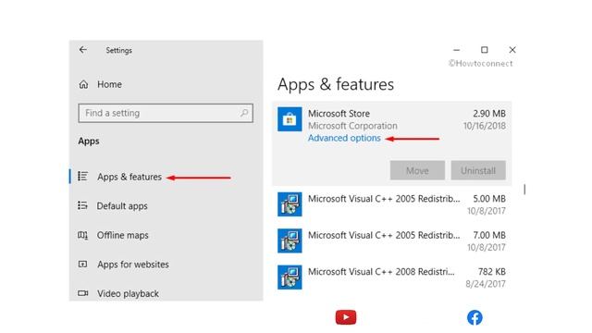Click the Offline maps icon
Screen dimensions: 592x333
(82, 235)
